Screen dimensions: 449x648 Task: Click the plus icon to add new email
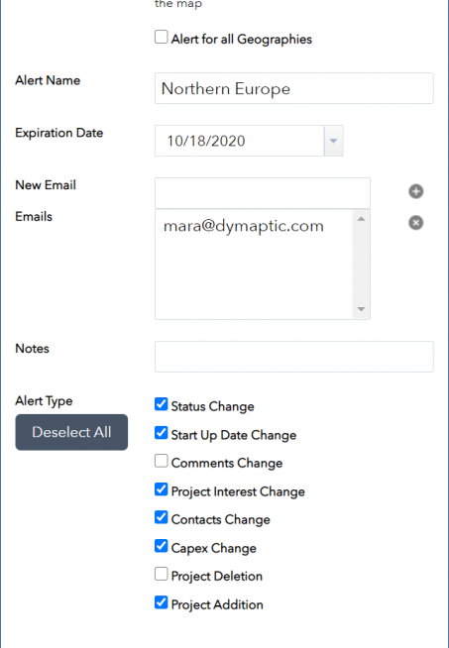point(416,191)
